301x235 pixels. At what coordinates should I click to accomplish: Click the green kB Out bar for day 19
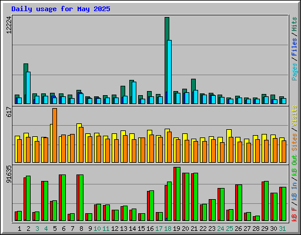click(178, 194)
